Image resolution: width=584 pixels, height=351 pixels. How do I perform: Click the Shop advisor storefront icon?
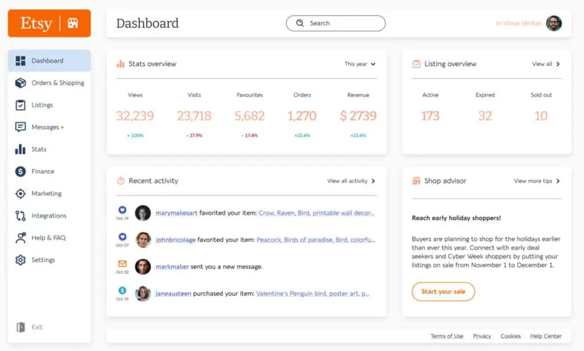pyautogui.click(x=416, y=181)
